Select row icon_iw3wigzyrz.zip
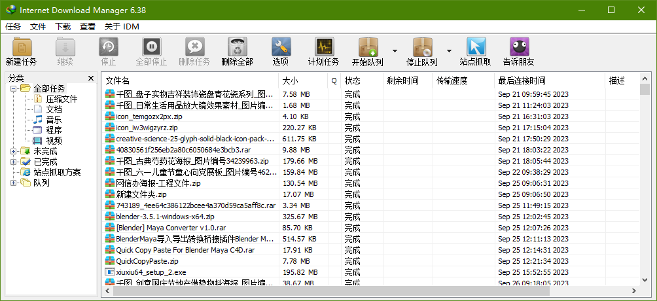 click(x=371, y=128)
